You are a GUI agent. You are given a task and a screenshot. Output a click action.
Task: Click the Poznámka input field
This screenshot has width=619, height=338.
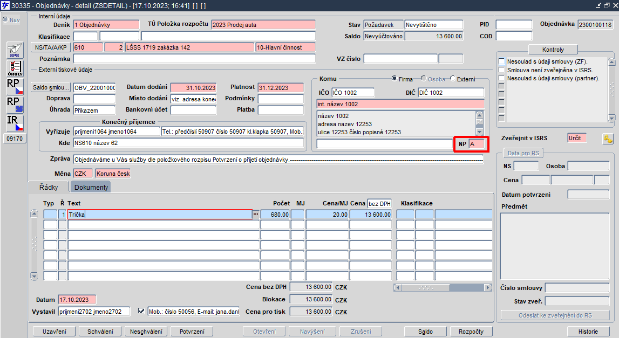pos(195,59)
